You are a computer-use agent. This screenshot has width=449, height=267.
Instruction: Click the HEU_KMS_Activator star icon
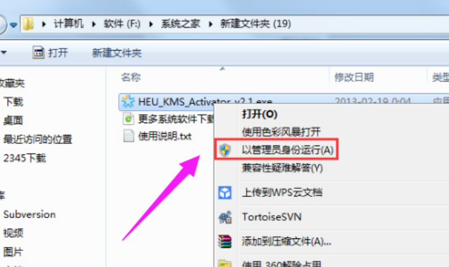(128, 101)
